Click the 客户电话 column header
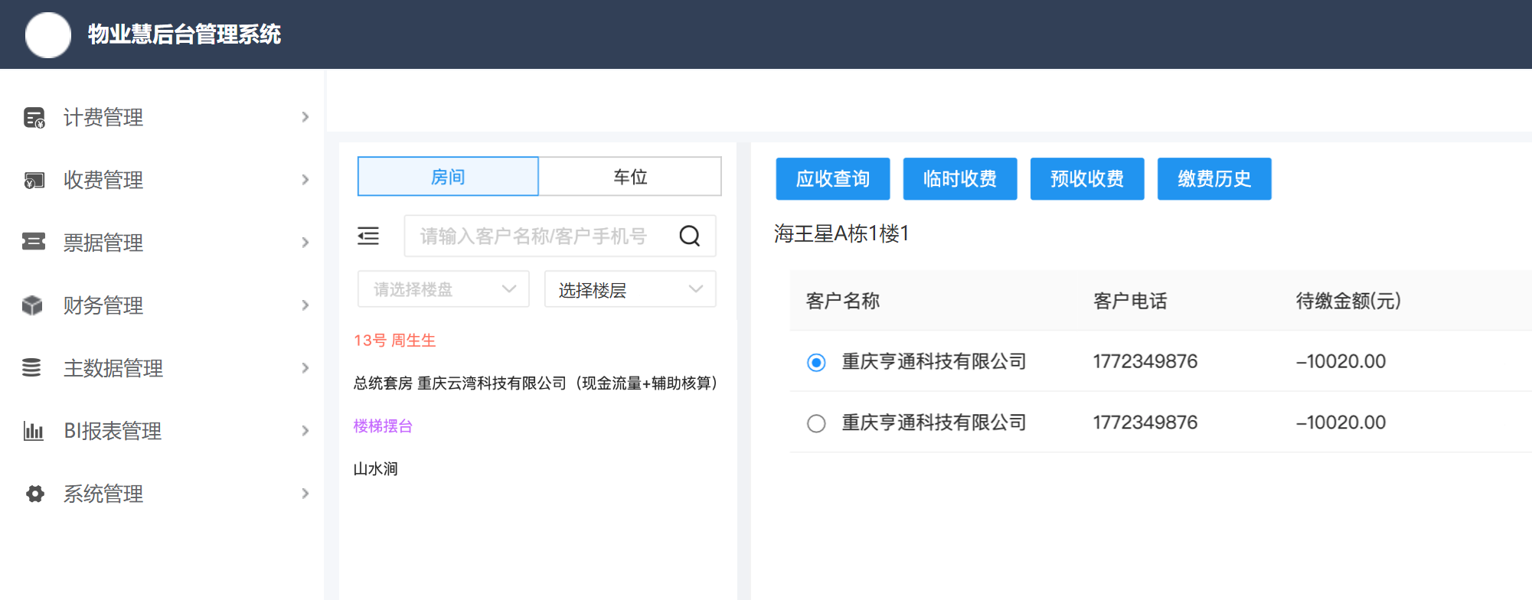The width and height of the screenshot is (1532, 600). click(x=1130, y=301)
